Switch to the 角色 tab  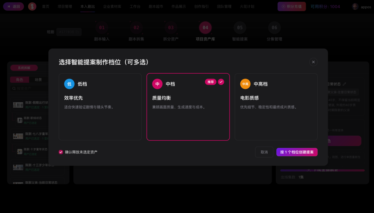[x=19, y=80]
